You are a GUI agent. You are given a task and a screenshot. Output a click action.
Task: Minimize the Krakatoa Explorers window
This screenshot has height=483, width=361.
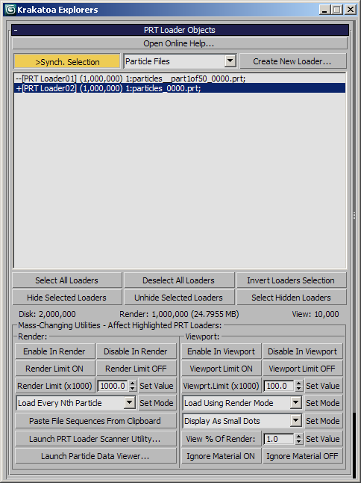[x=324, y=10]
